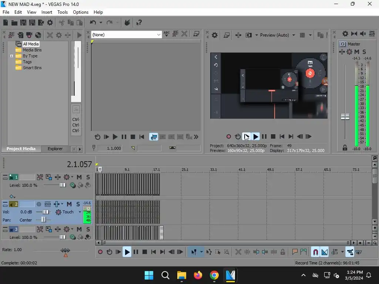Toggle the Master bus Mute button
Screen dimensions: 379x284
point(356,52)
